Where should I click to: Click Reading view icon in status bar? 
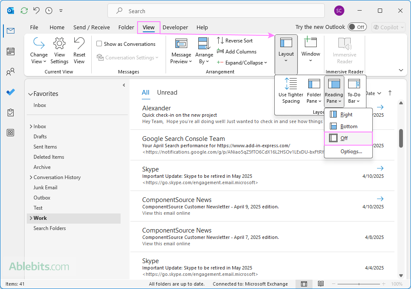pos(321,284)
